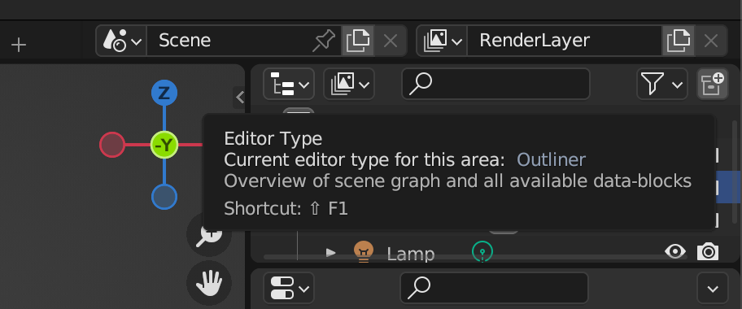Open the outliner filter dropdown

click(x=662, y=85)
